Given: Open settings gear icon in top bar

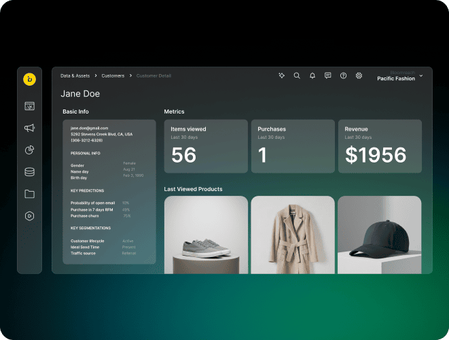Looking at the screenshot, I should pos(359,75).
